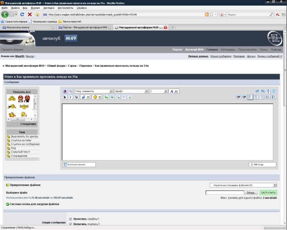Stop page loading with the red X

click(29, 14)
